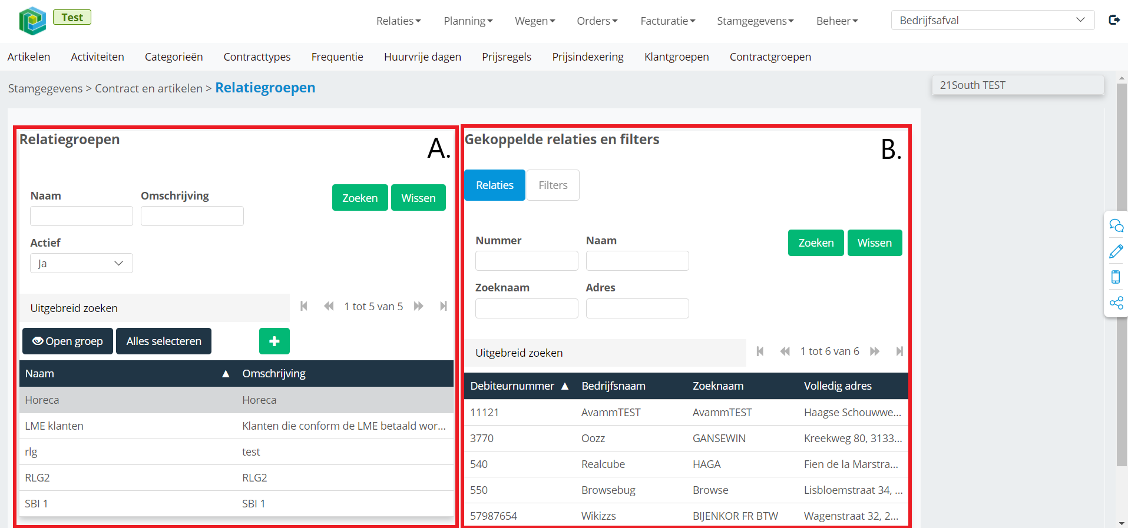Focus the Zoeknaam input field
The width and height of the screenshot is (1128, 528).
527,308
